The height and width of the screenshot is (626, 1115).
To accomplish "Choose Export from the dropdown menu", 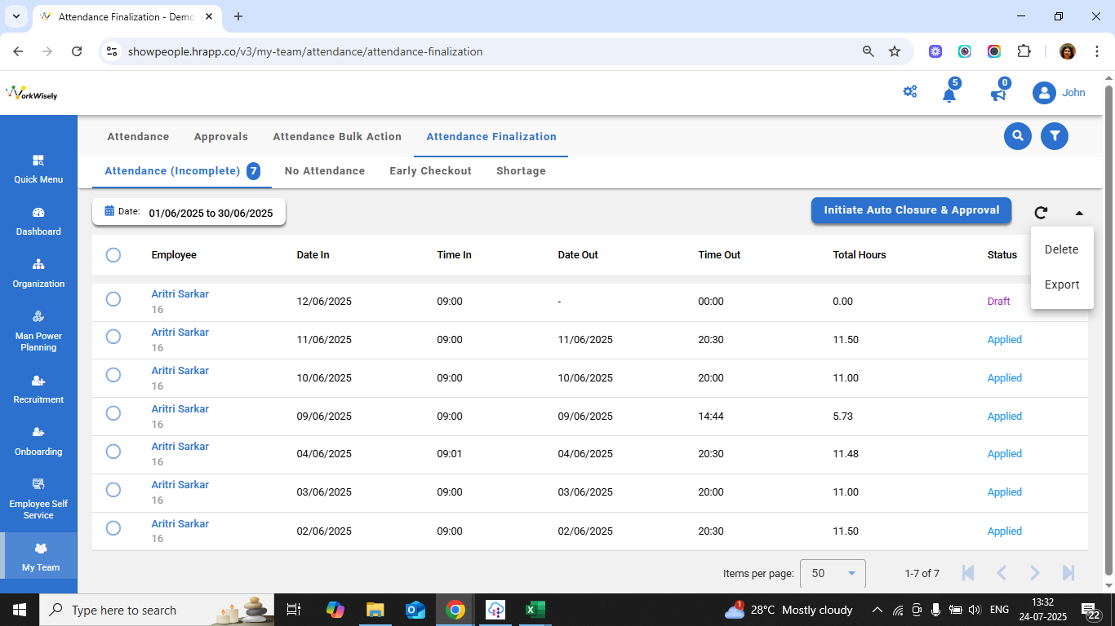I will 1062,284.
